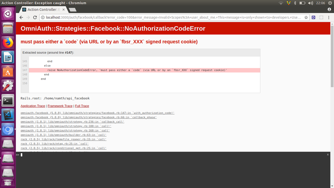Open Wi-Fi network indicator

pyautogui.click(x=281, y=3)
